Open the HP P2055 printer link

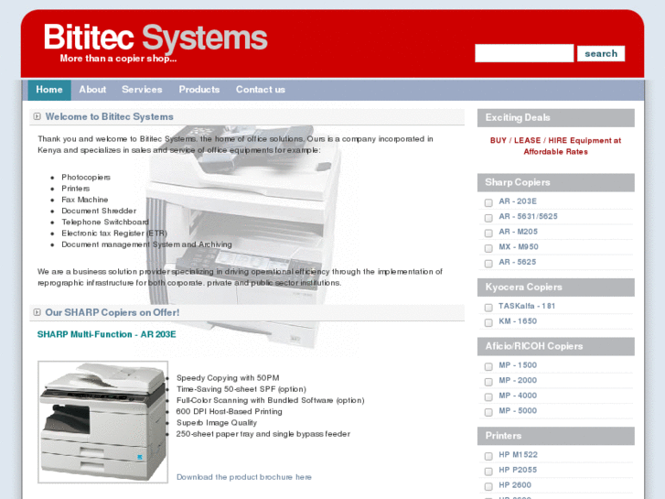518,470
